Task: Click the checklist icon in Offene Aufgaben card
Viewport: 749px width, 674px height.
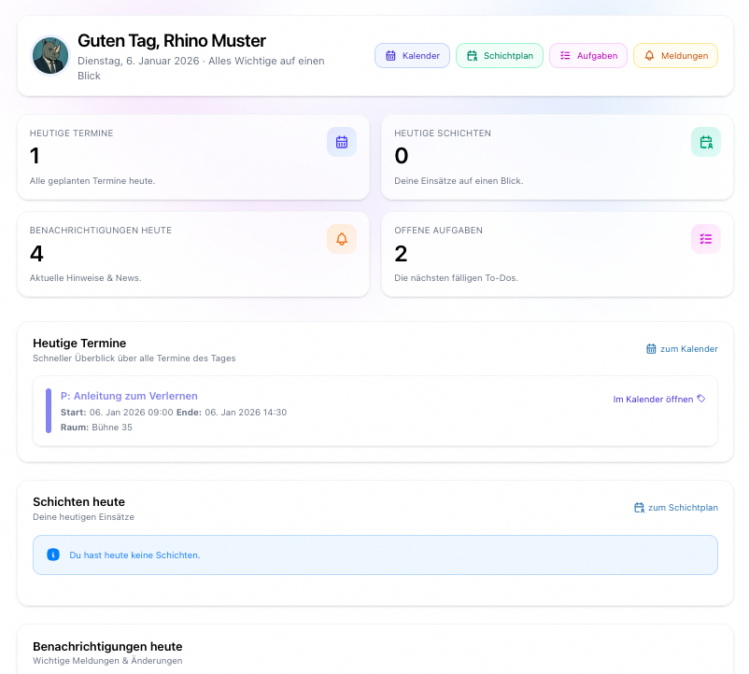Action: point(706,239)
